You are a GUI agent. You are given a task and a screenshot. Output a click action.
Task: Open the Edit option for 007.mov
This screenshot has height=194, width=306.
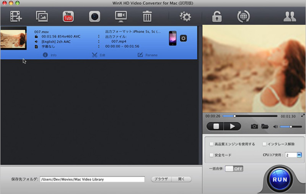pos(98,55)
